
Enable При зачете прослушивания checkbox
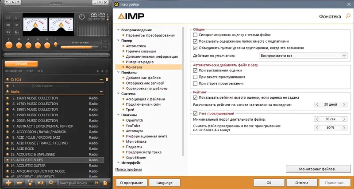pos(195,77)
